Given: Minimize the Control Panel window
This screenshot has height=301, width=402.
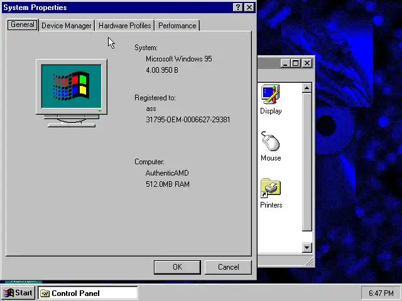Looking at the screenshot, I should click(x=285, y=63).
